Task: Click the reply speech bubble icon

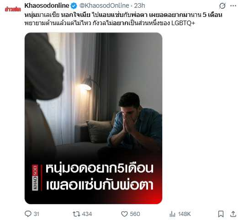Action: 28,214
